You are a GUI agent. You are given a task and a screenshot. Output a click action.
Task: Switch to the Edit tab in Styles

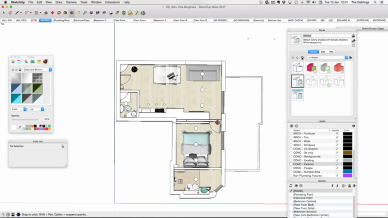pyautogui.click(x=323, y=51)
